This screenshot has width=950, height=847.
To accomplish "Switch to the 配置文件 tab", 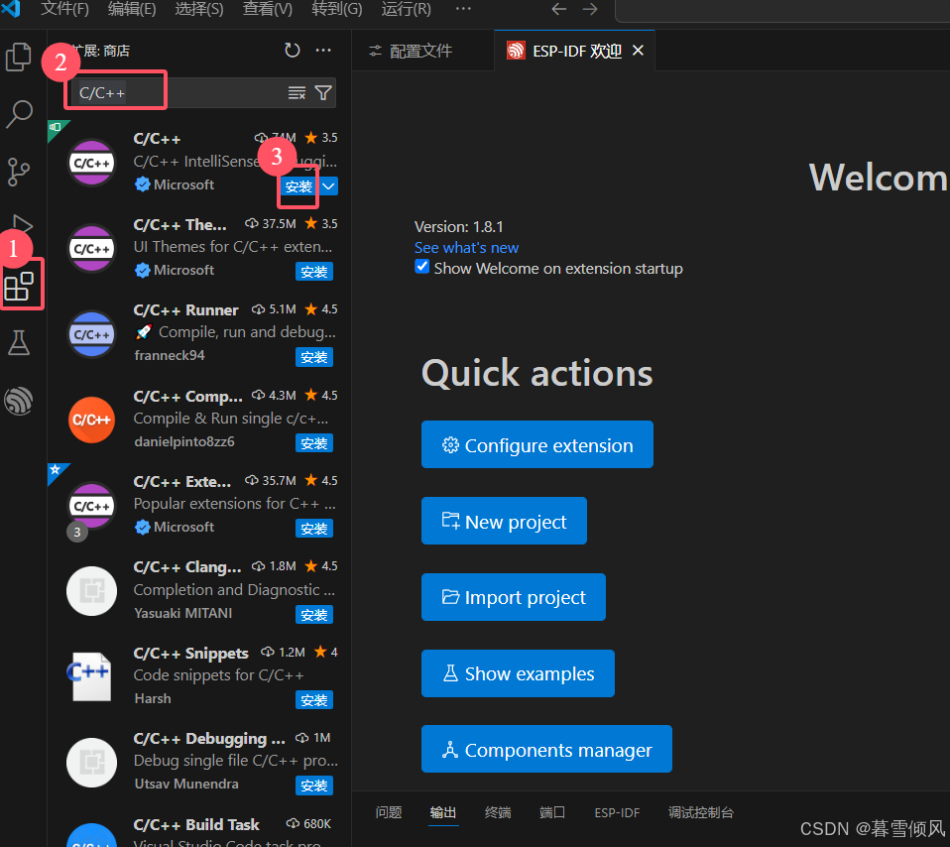I will pyautogui.click(x=422, y=51).
